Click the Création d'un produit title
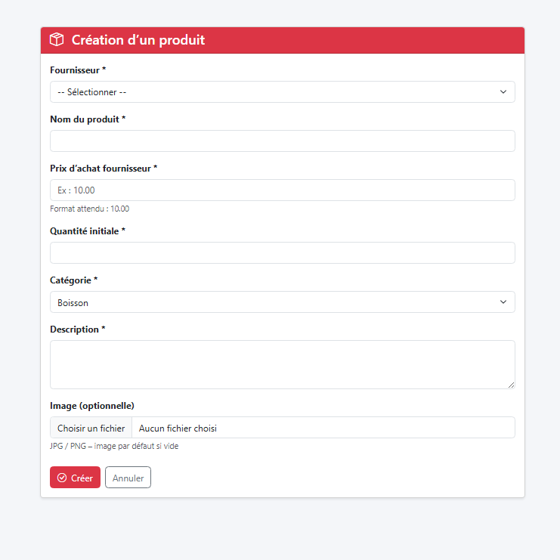Image resolution: width=560 pixels, height=560 pixels. pos(138,40)
